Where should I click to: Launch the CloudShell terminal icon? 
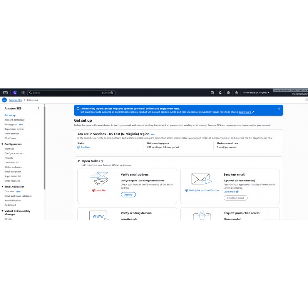point(212,92)
